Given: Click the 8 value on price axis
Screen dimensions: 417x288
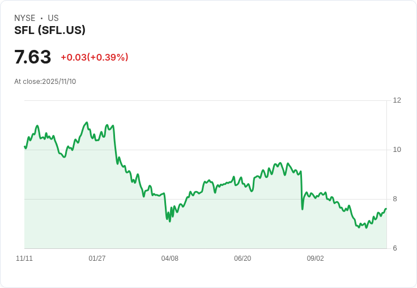Looking at the screenshot, I should pyautogui.click(x=395, y=199).
